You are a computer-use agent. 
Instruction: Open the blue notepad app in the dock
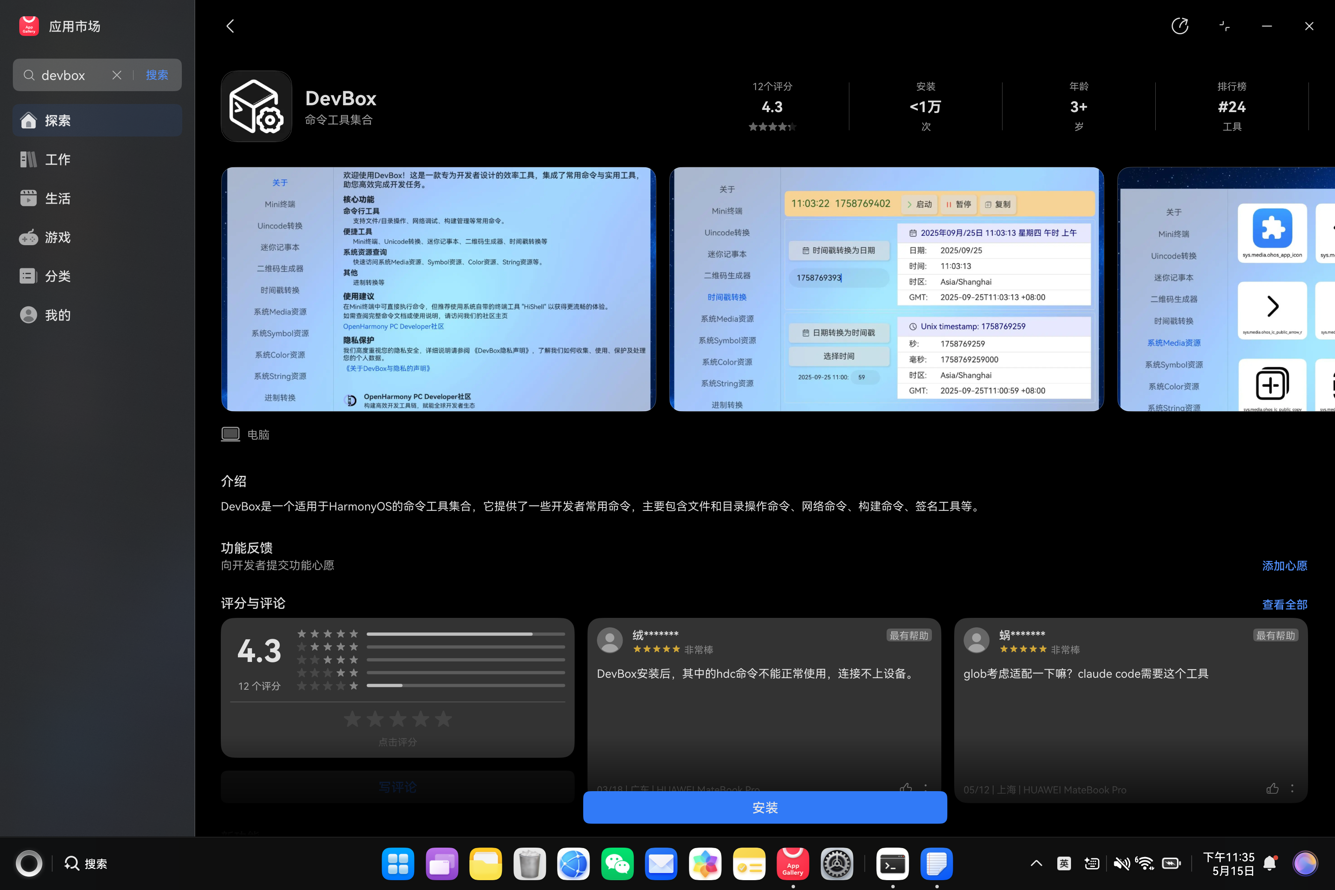937,864
